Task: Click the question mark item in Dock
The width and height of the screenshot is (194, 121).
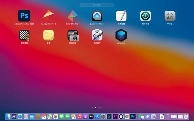Action: [x=168, y=116]
